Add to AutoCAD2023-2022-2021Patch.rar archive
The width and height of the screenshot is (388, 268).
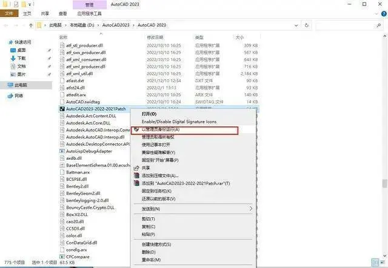(x=186, y=183)
